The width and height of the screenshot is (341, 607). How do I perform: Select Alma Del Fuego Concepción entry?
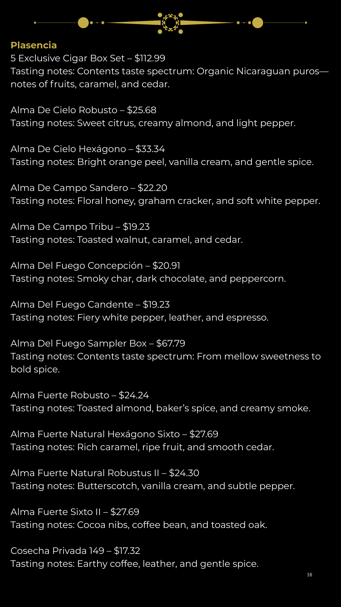pyautogui.click(x=95, y=266)
